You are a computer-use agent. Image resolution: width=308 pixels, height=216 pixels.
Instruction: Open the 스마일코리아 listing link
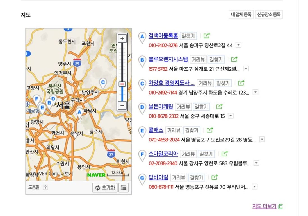click(x=163, y=154)
